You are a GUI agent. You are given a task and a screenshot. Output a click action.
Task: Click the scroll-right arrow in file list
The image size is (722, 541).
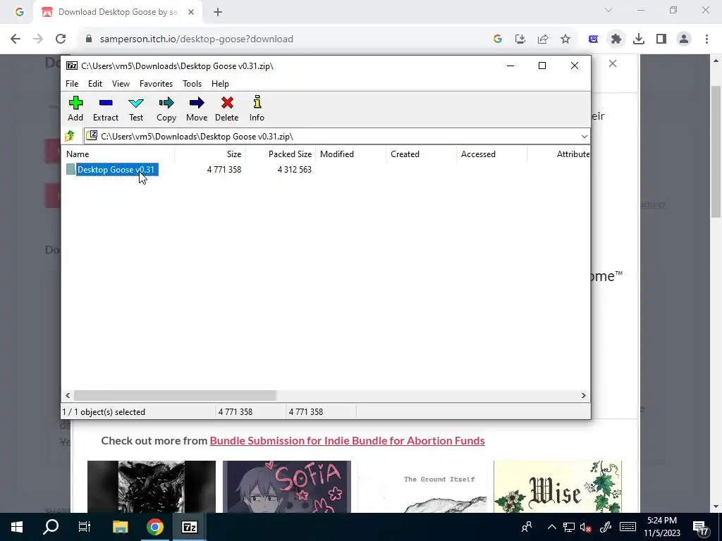tap(583, 396)
